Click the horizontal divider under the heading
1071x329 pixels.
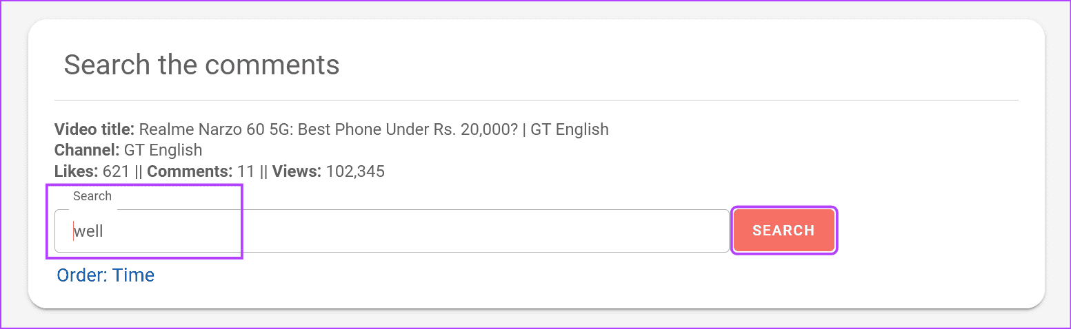[536, 100]
